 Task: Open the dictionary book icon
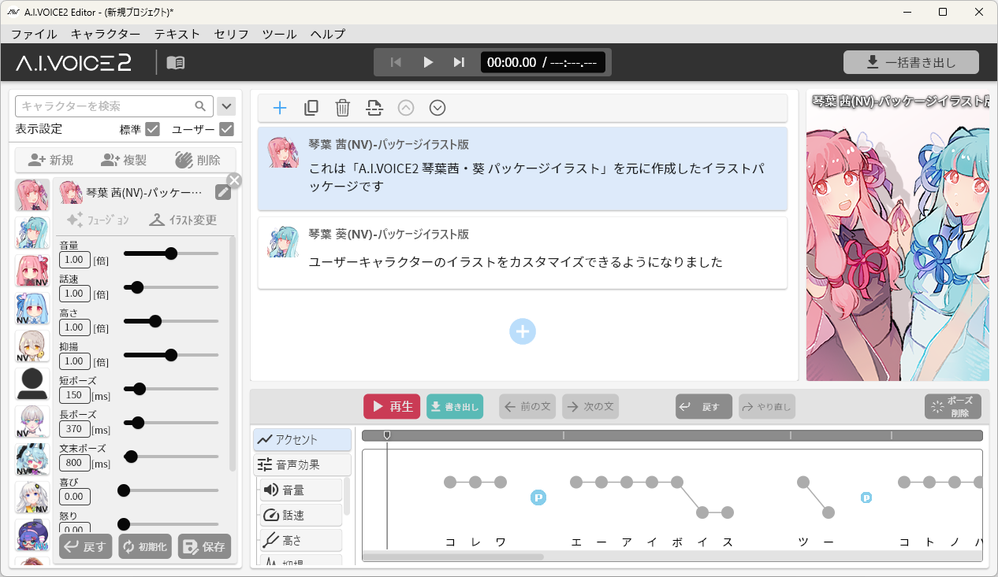click(176, 62)
